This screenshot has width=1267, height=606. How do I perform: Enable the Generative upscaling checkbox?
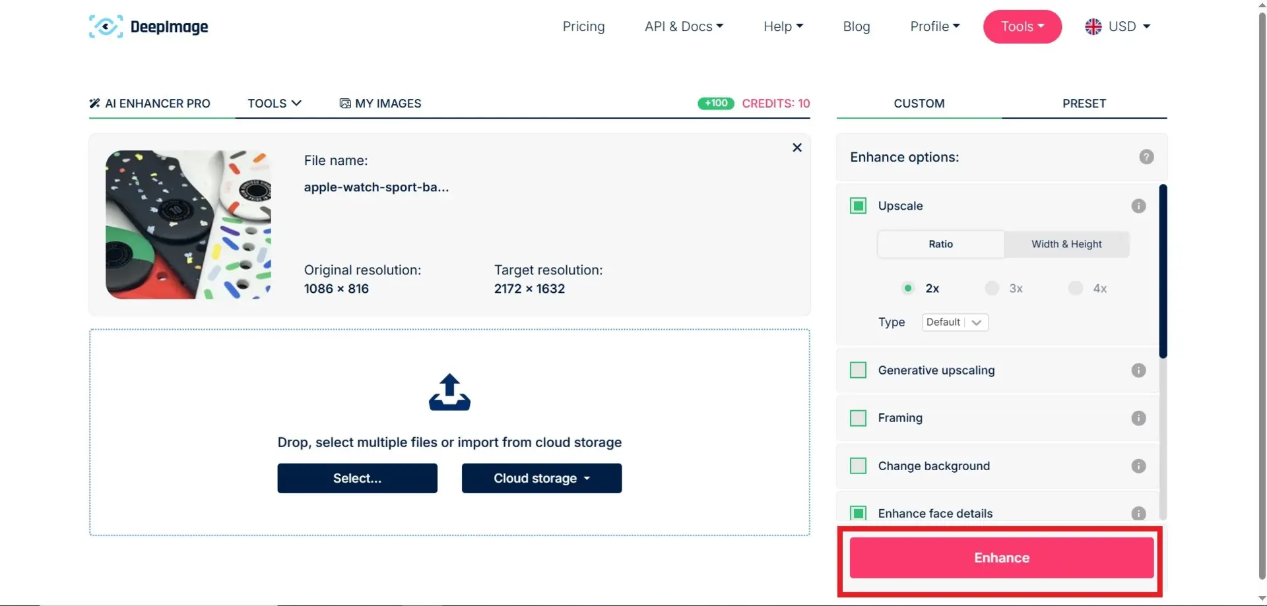point(858,370)
